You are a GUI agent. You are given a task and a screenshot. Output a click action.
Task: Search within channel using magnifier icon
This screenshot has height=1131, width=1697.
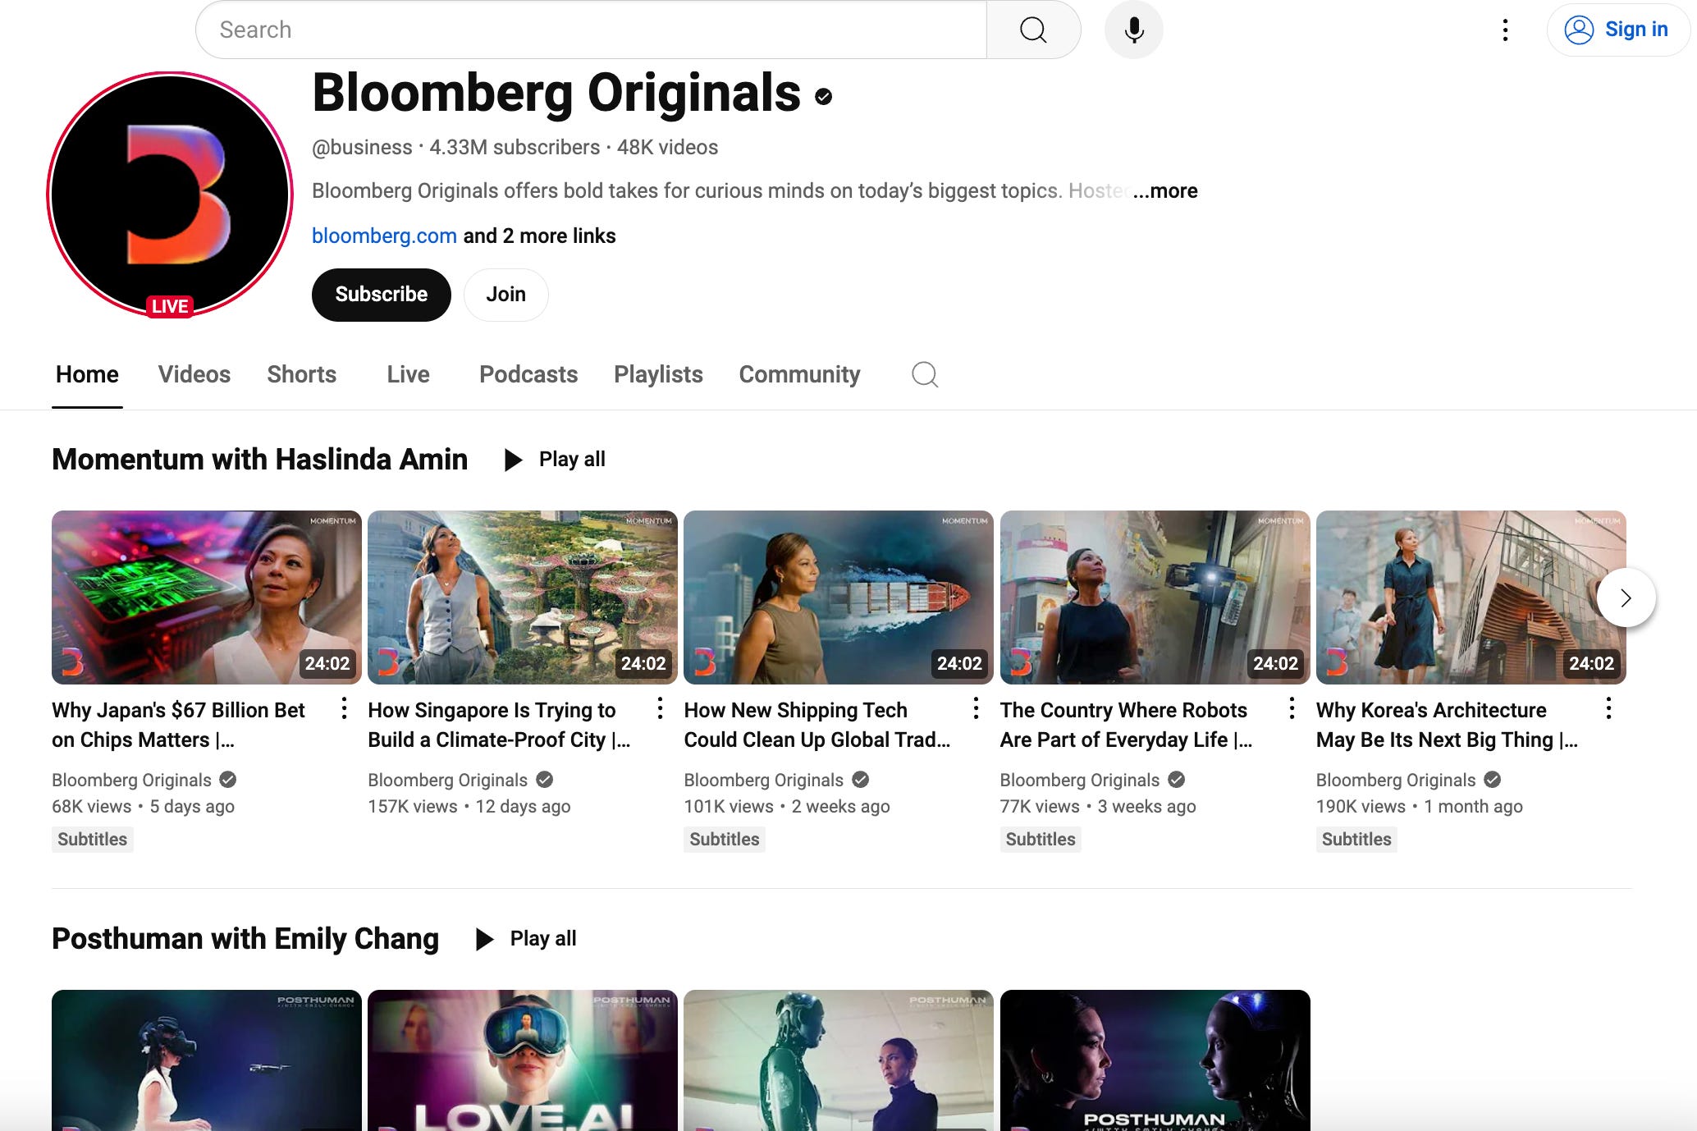[x=925, y=375]
